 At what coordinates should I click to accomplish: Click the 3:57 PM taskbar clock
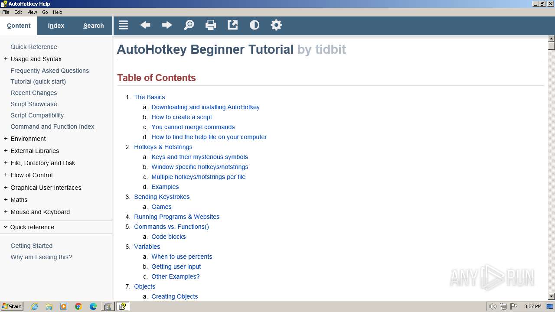[532, 306]
